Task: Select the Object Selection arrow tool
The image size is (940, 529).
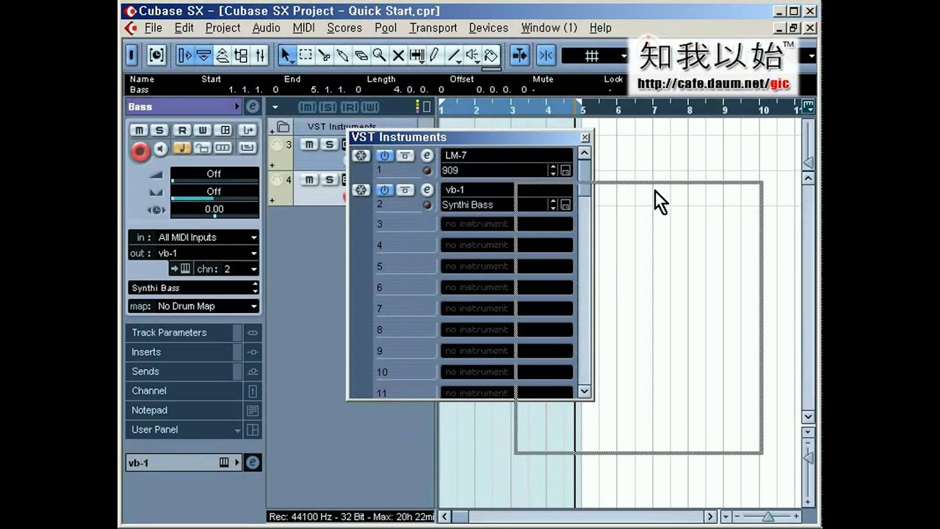Action: (286, 55)
